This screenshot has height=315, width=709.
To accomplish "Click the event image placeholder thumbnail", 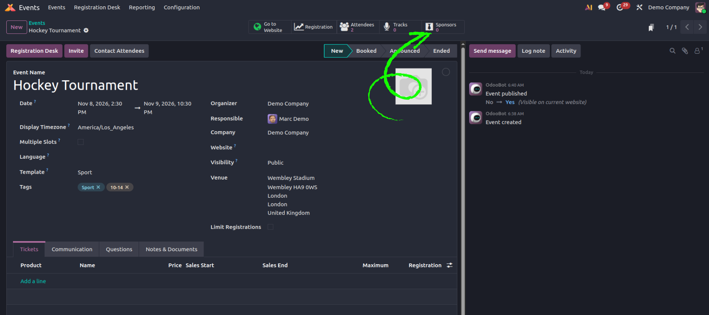I will [413, 86].
